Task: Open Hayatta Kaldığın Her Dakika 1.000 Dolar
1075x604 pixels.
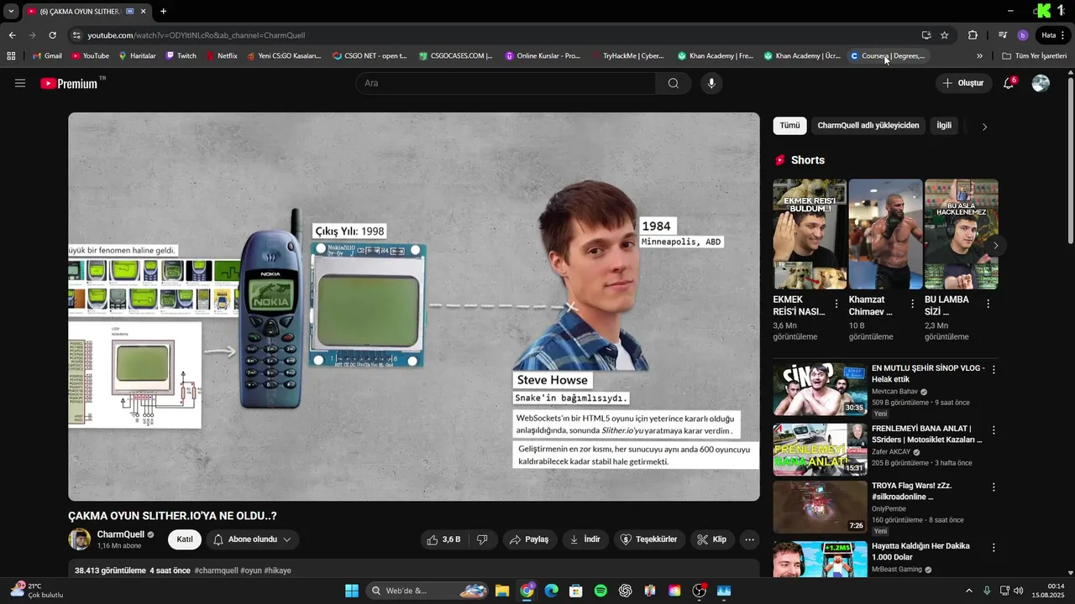Action: (920, 551)
